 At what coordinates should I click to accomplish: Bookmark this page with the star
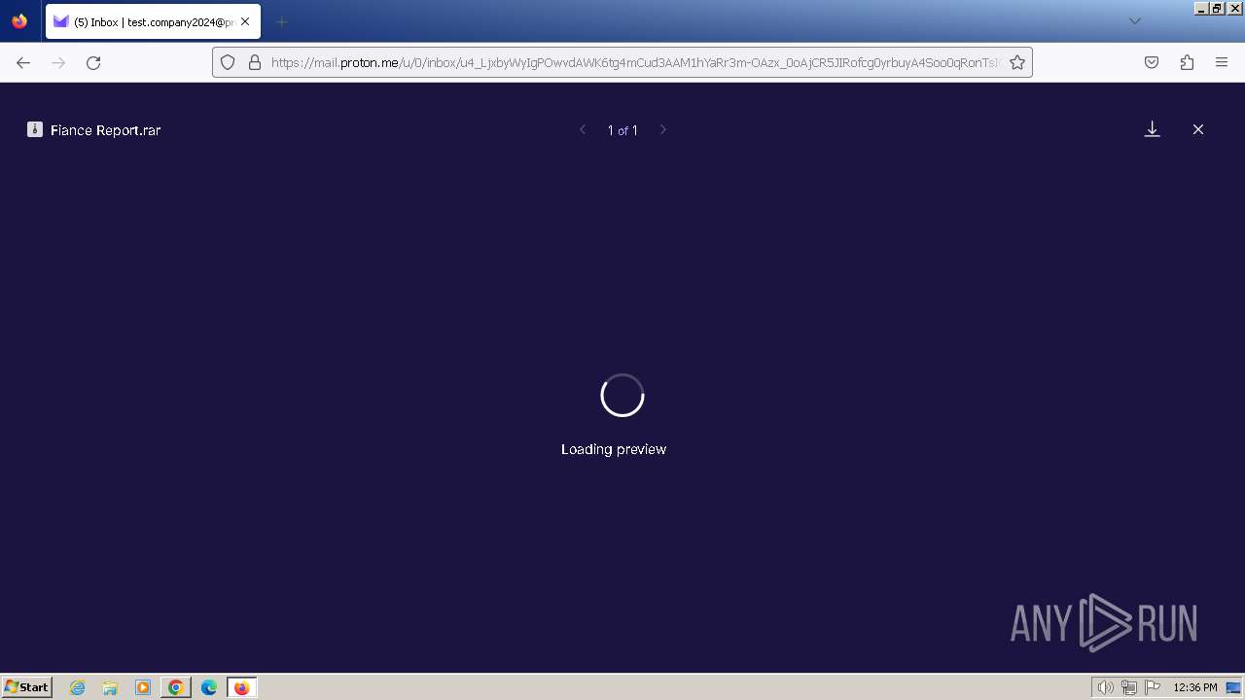(1017, 62)
